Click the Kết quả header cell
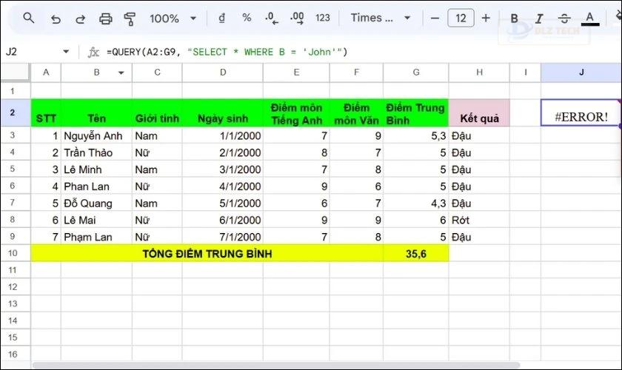Screen dimensions: 622x370 coord(479,113)
